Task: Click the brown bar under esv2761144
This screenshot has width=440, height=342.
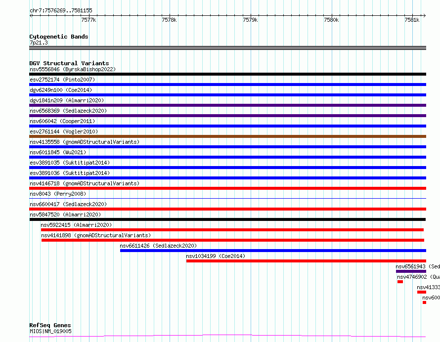Action: pos(227,136)
